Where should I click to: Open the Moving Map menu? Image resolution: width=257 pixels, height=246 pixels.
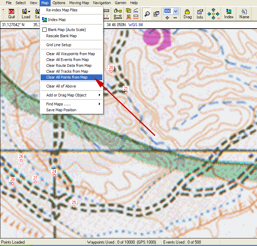point(79,3)
